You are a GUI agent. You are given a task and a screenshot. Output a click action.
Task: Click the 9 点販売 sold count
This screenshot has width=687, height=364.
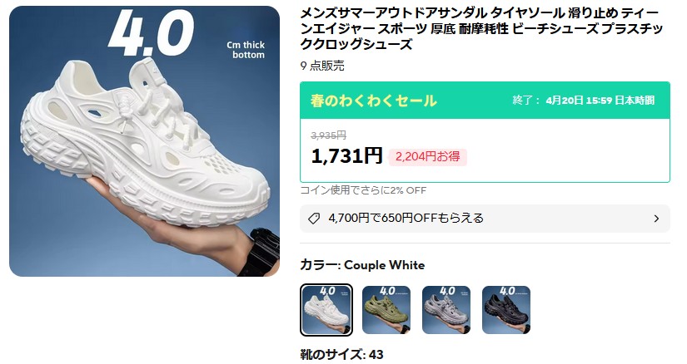tap(322, 66)
